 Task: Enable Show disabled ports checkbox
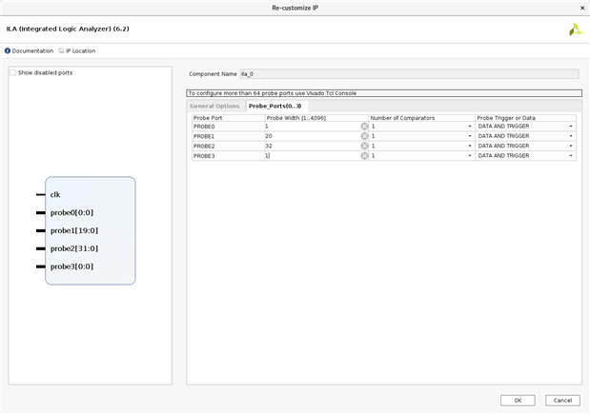pyautogui.click(x=12, y=72)
